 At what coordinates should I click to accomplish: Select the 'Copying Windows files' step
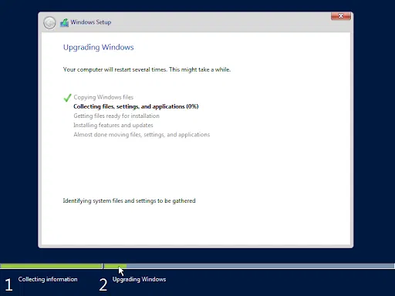click(103, 97)
